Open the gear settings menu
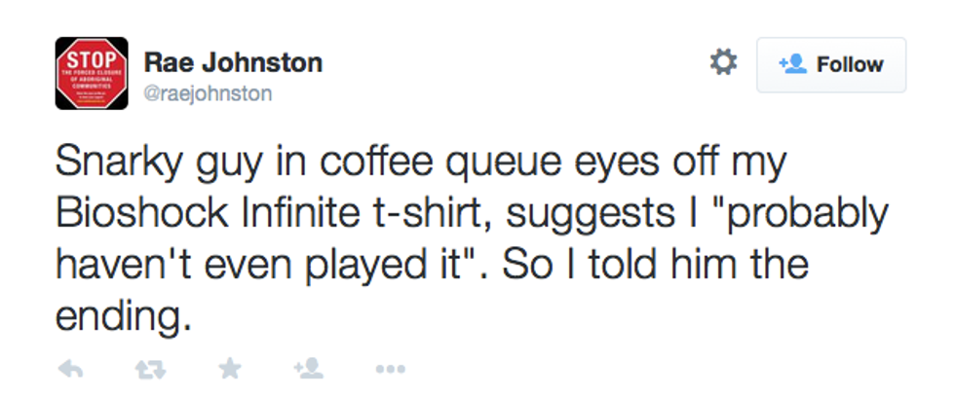This screenshot has height=399, width=955. click(x=722, y=63)
